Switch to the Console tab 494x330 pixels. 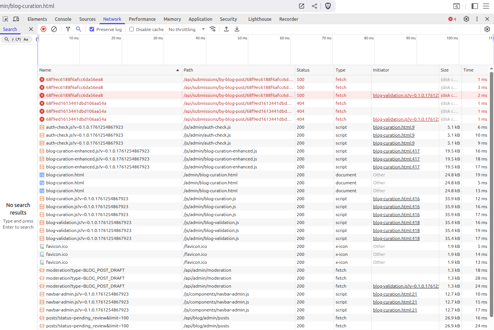tap(63, 19)
